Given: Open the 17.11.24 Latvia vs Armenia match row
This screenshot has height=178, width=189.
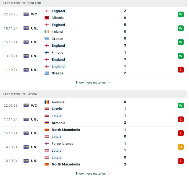Looking at the screenshot, I should [94, 119].
